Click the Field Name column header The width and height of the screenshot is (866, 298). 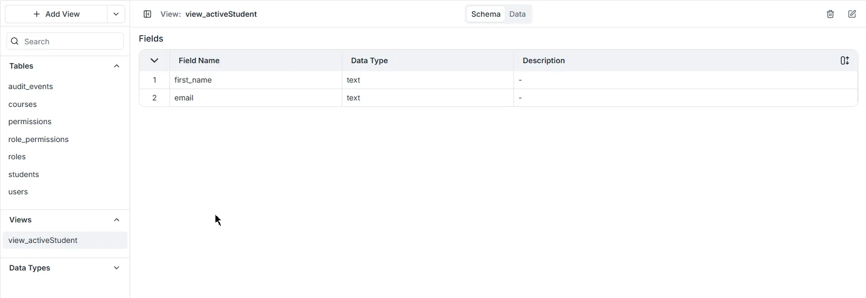click(199, 60)
